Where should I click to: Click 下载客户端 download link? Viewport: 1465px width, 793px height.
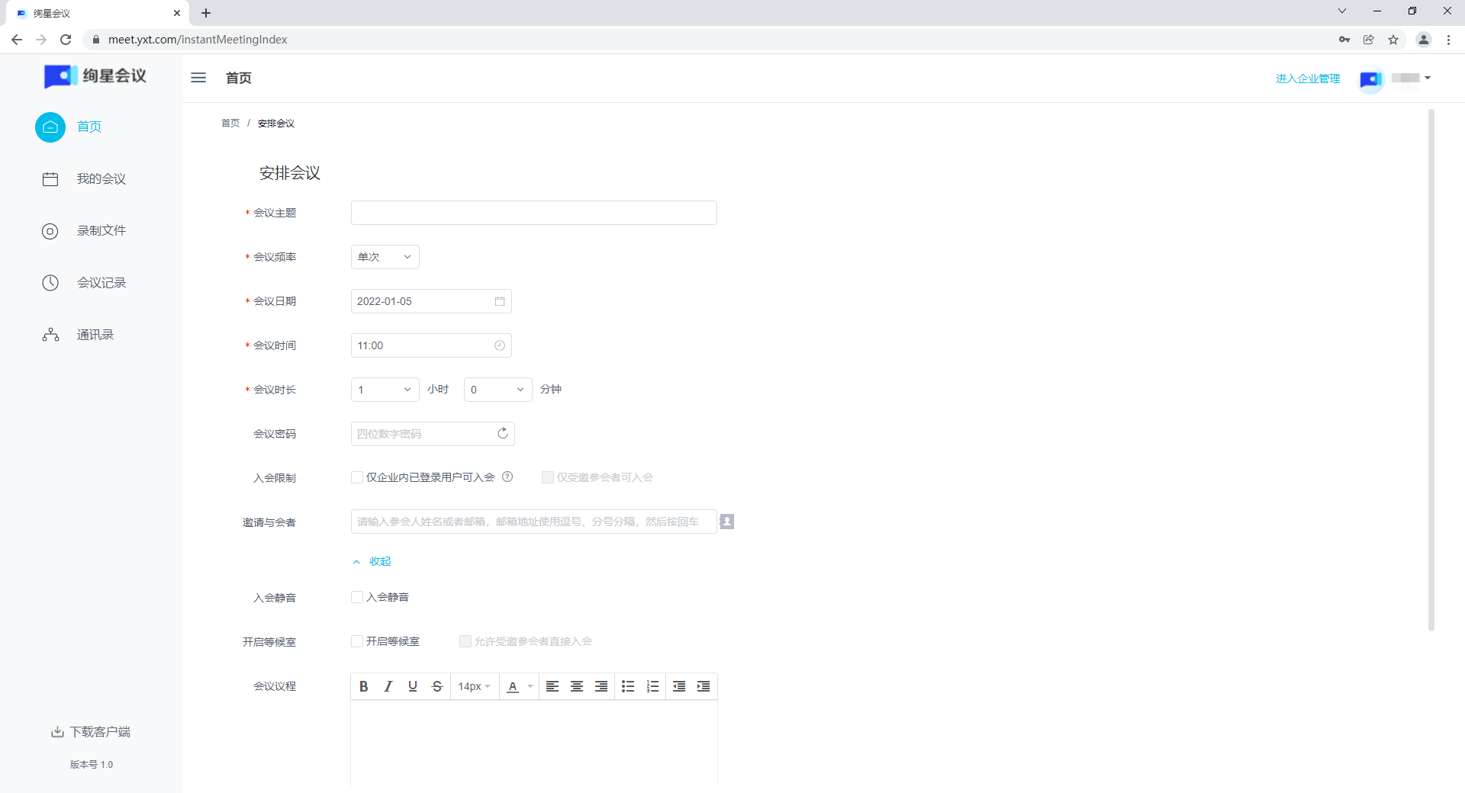(91, 732)
